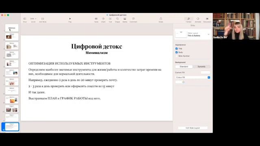The image size is (260, 146).
Task: Click the 'ОПТИМИЗАЦИЯ ИСПОЛЬЗУЕМЫХ ИНСТРУМЕНТОВ' line
Action: click(69, 63)
